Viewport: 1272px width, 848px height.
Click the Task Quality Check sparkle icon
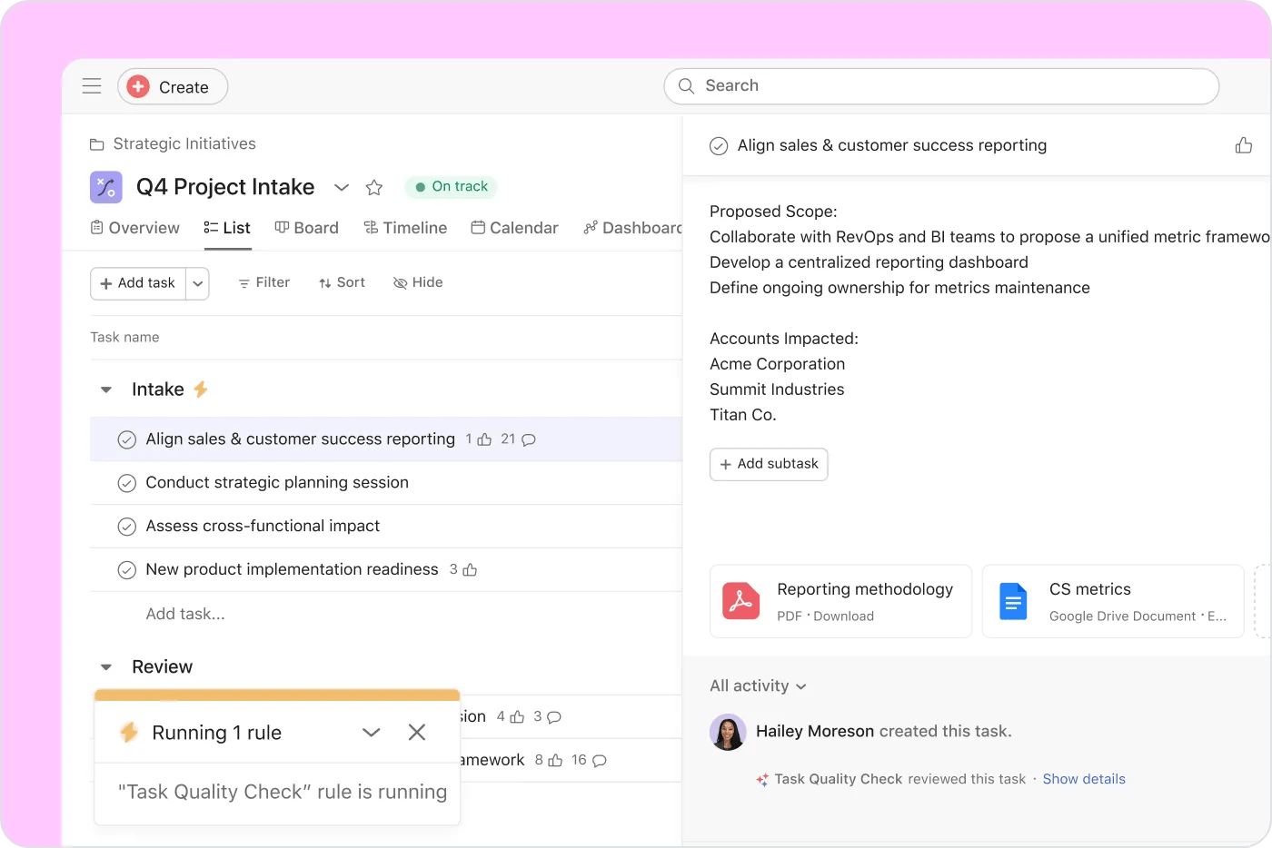coord(762,779)
